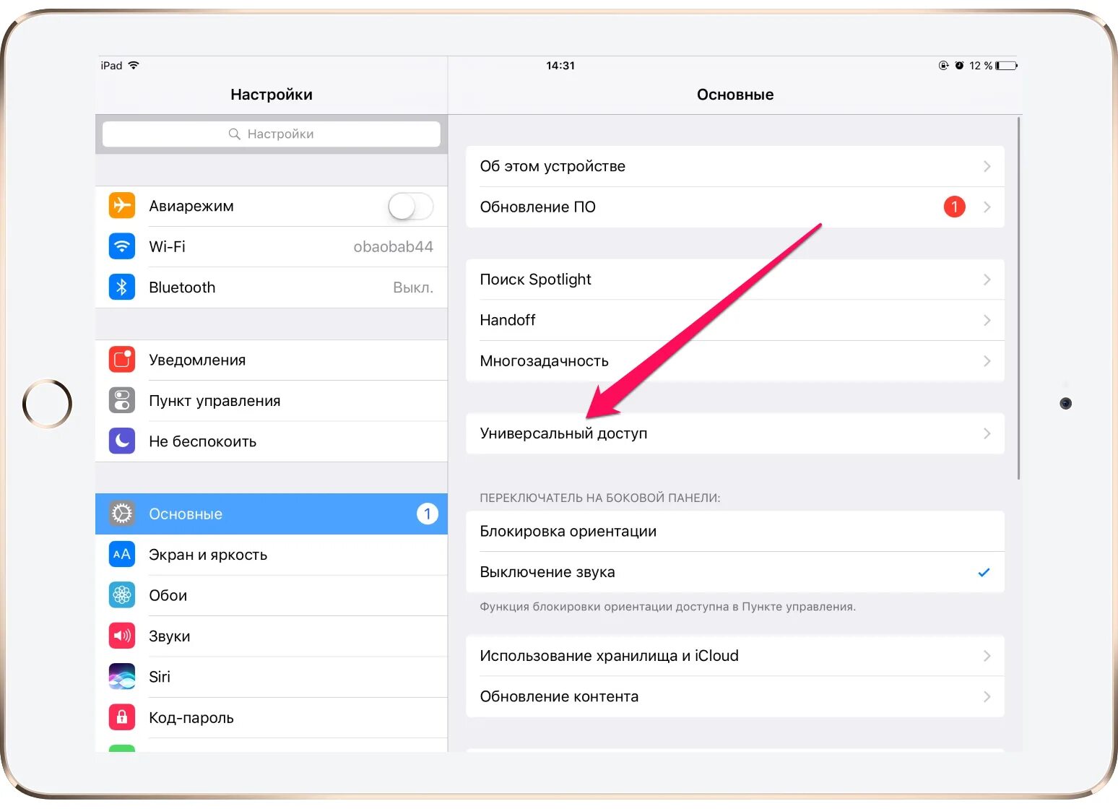Tap the obaobab44 network name

tap(393, 247)
